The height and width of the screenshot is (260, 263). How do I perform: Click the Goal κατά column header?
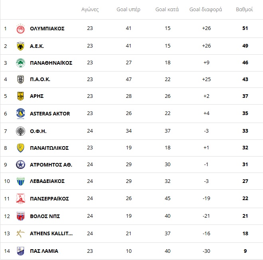coord(167,10)
